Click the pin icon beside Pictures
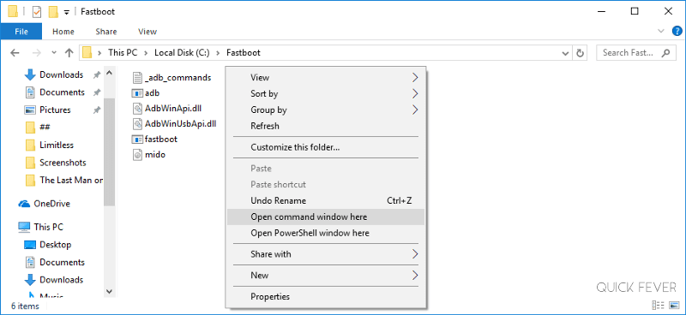 click(97, 110)
